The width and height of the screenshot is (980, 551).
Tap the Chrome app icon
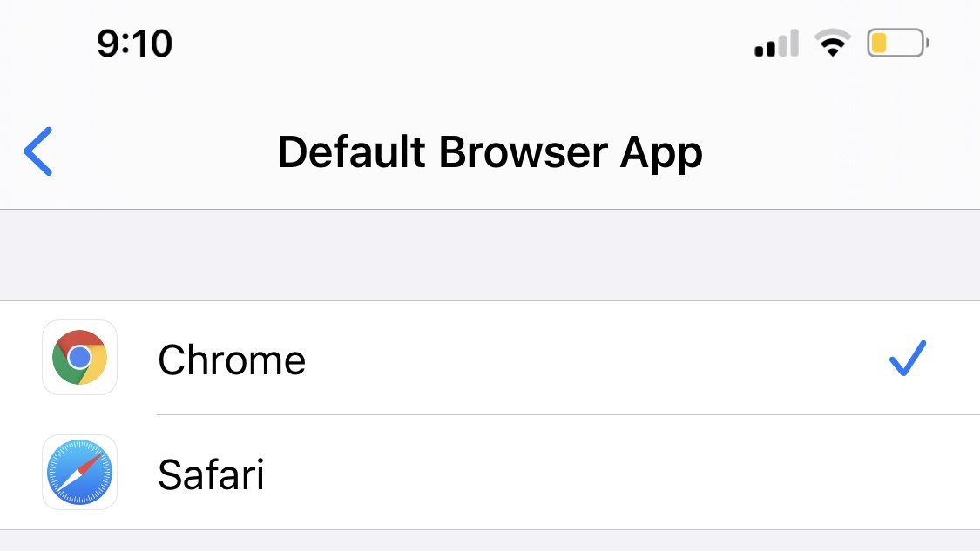(79, 358)
